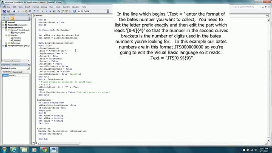Screen dimensions: 272x153
Task: Collapse the Modules folder
Action: click(x=6, y=35)
